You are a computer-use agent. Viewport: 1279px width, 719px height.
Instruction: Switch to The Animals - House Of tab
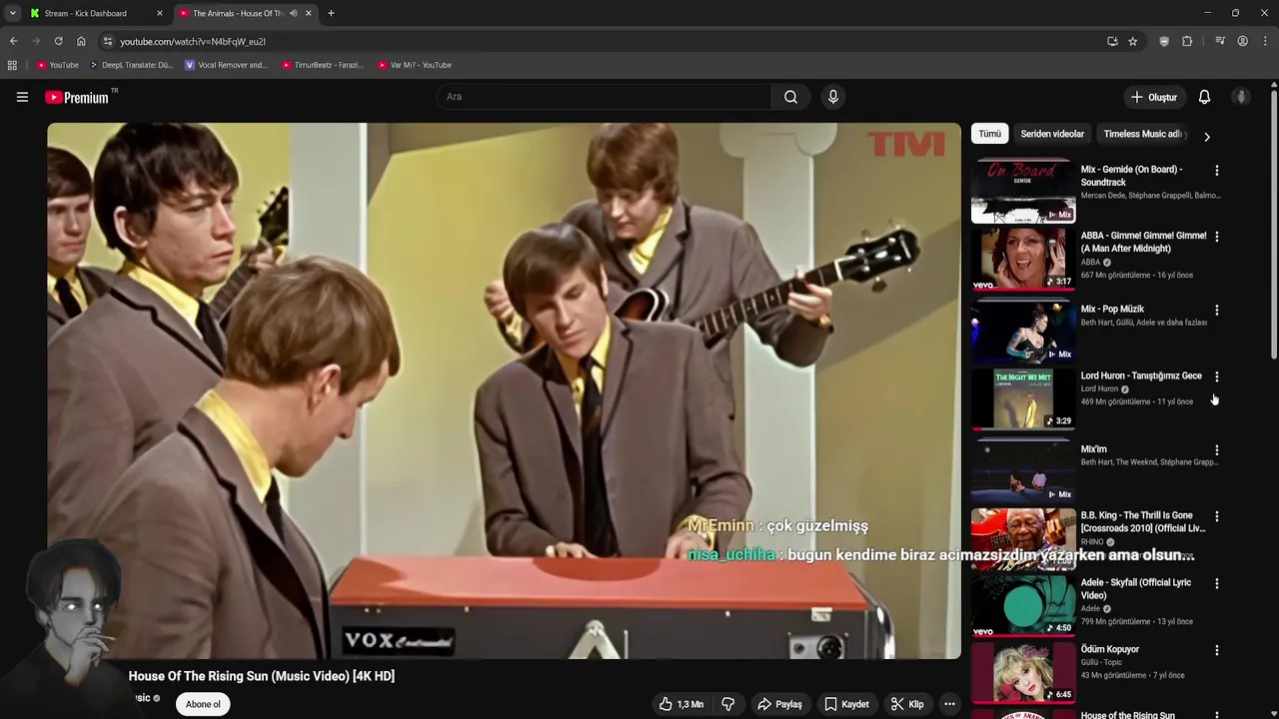238,13
